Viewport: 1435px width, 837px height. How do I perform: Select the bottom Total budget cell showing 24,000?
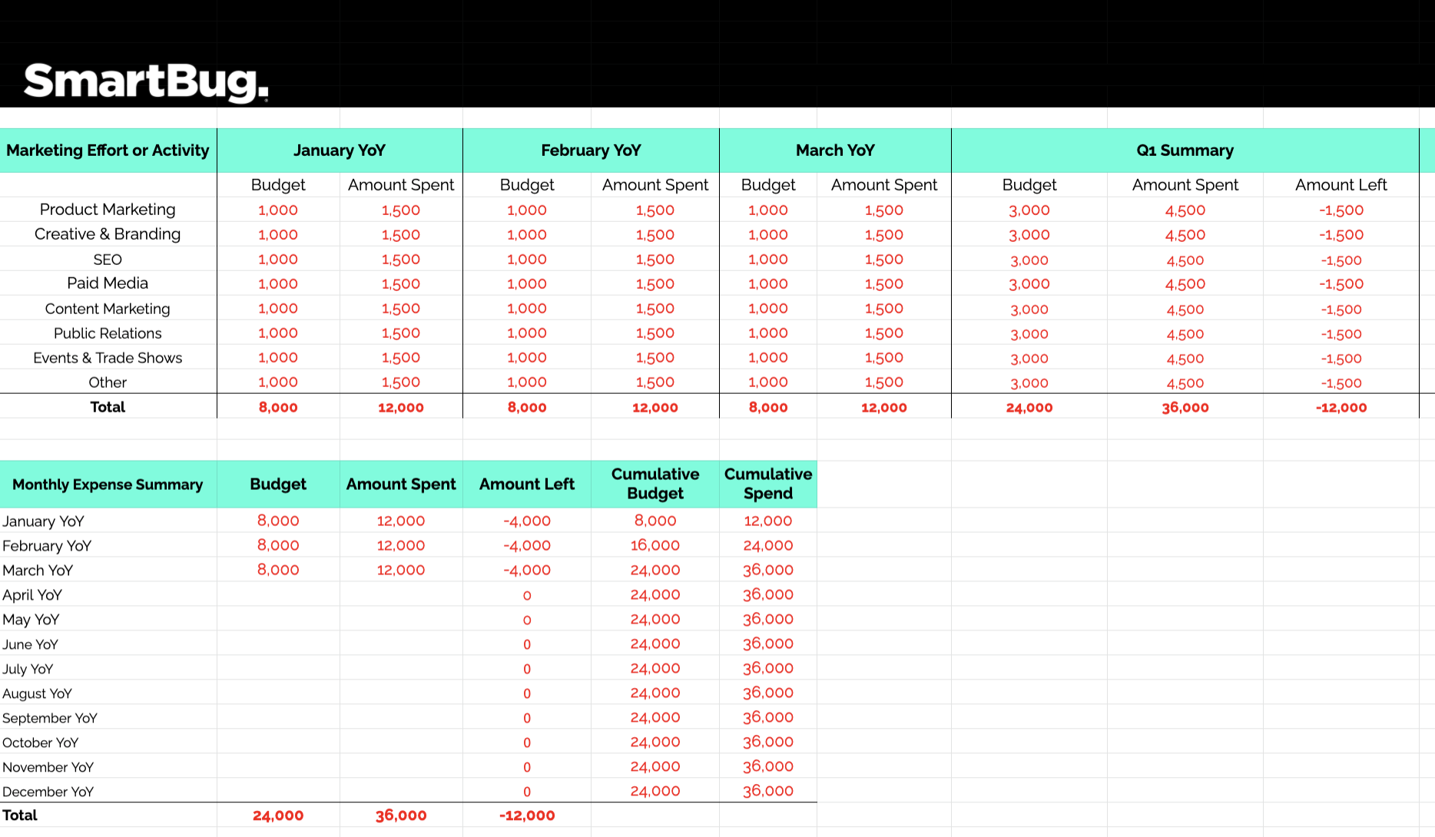[278, 815]
